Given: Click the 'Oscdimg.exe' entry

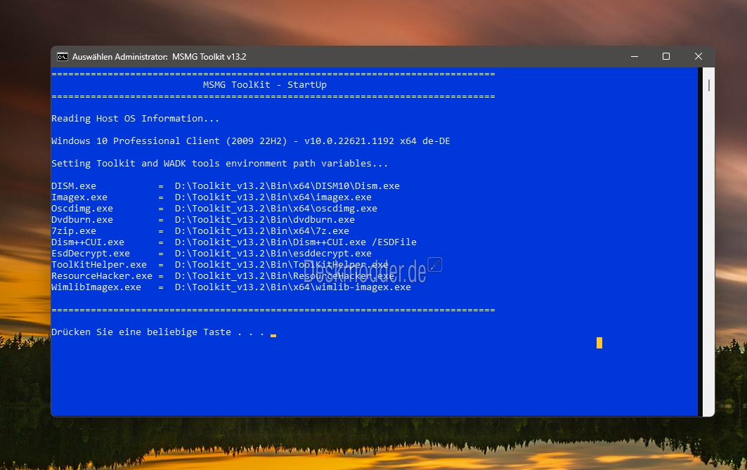Looking at the screenshot, I should pyautogui.click(x=82, y=209).
